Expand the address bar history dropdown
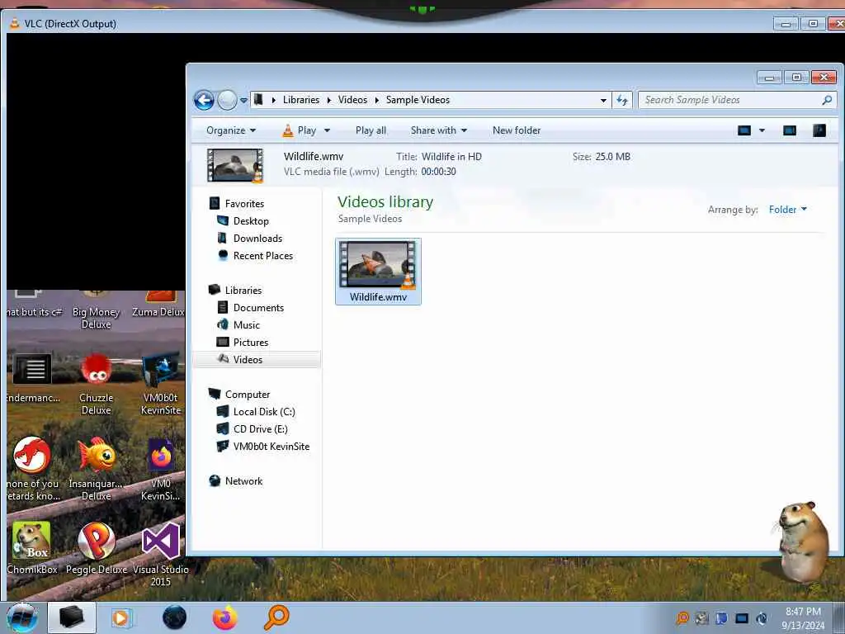 point(603,100)
